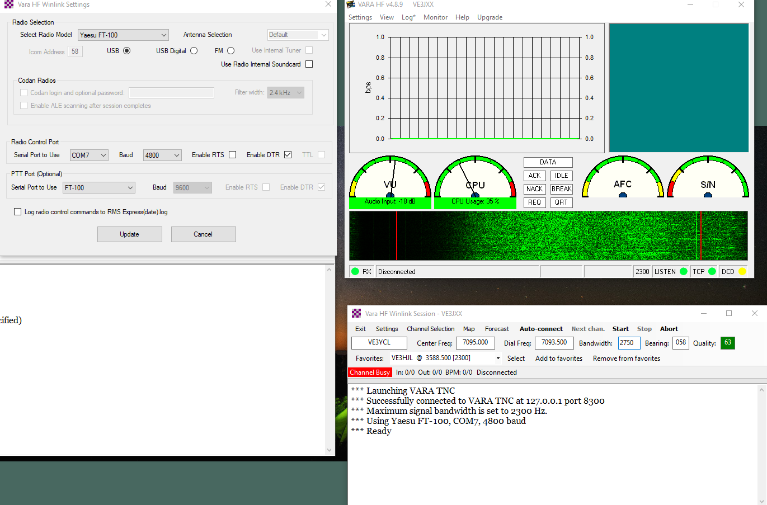
Task: Click the yellow DCD status indicator
Action: pos(742,272)
